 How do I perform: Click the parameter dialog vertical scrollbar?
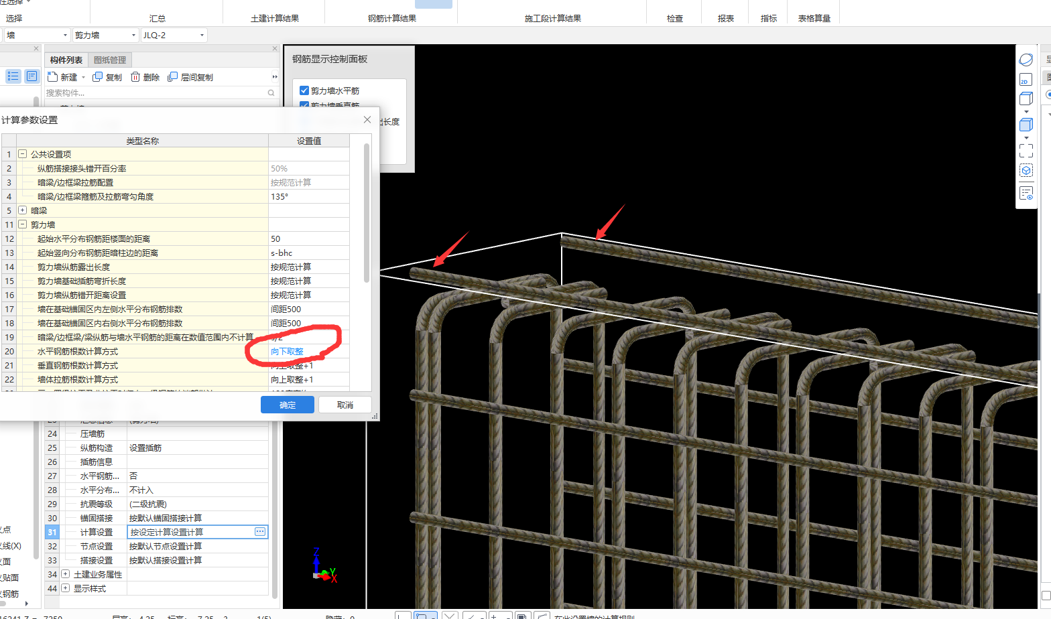367,213
